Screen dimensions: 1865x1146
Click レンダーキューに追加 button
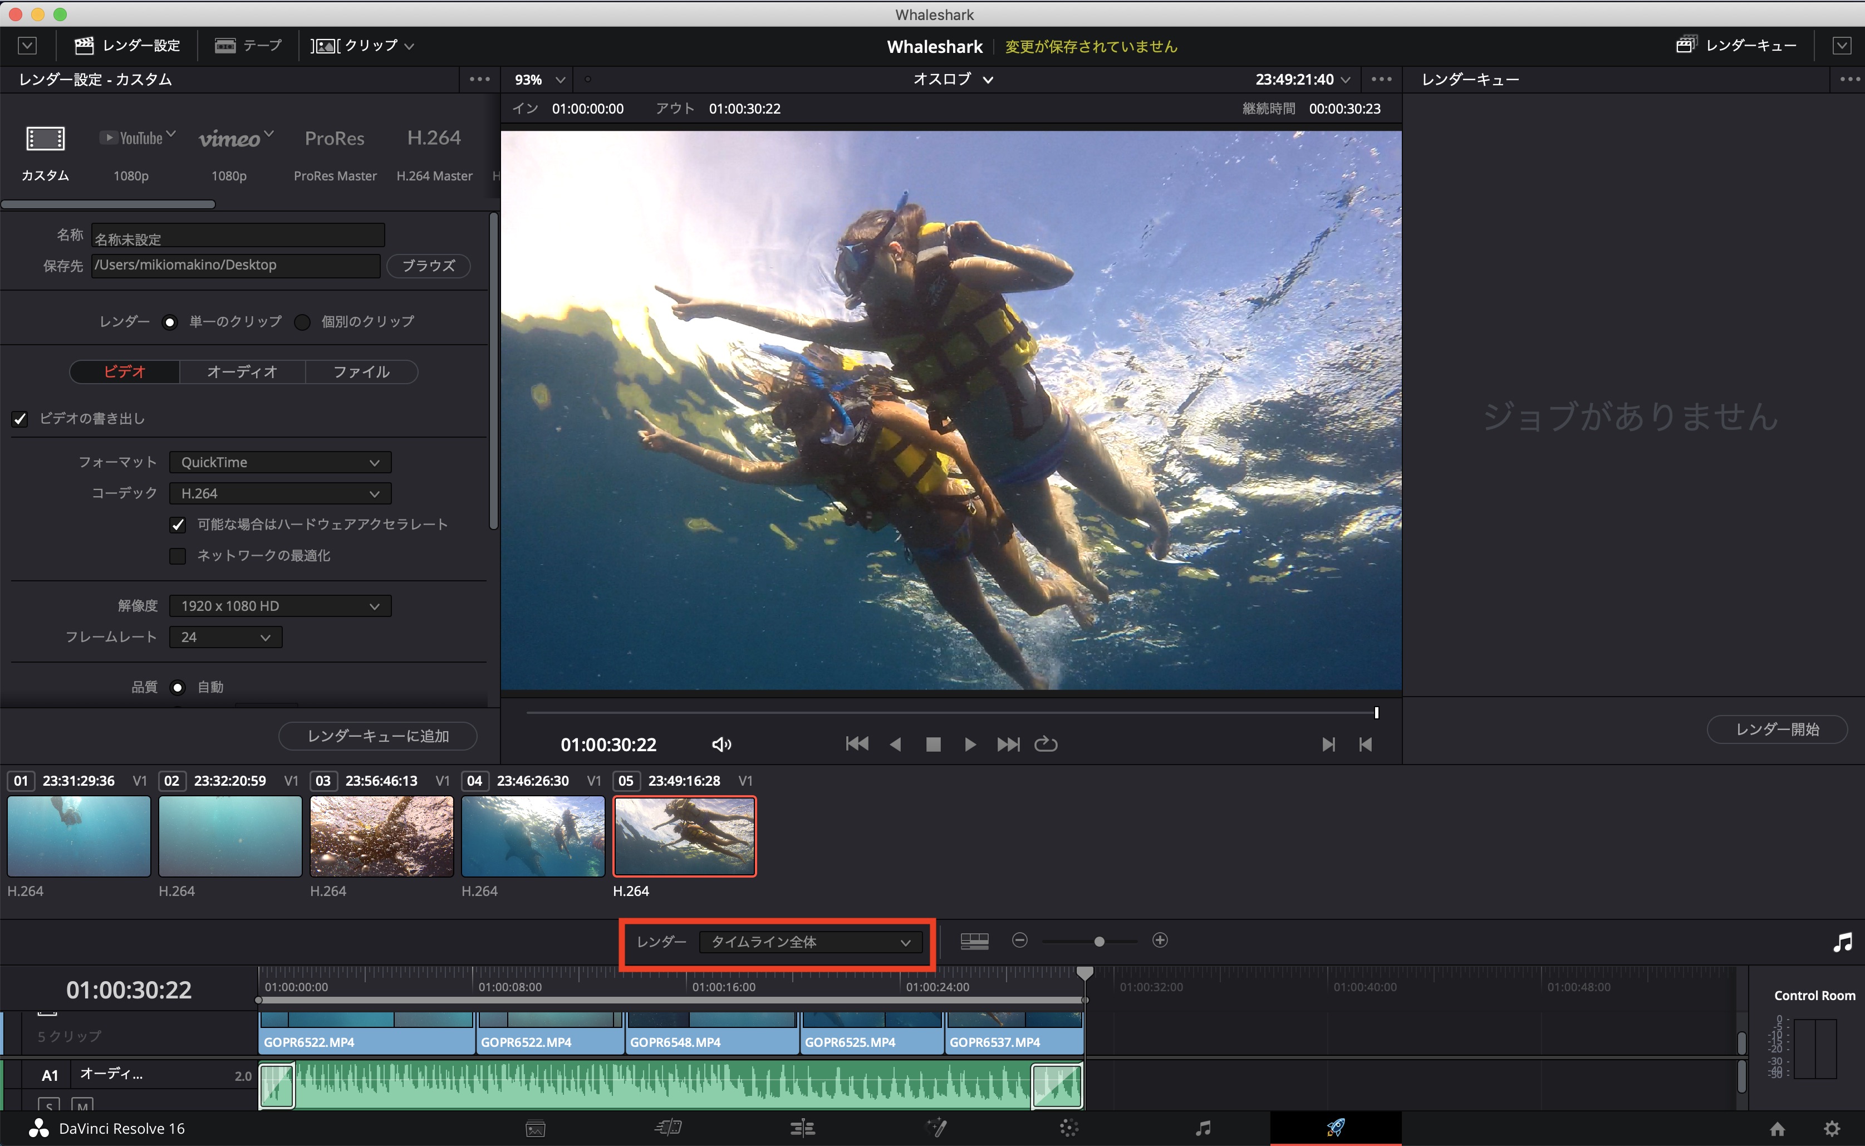[377, 736]
